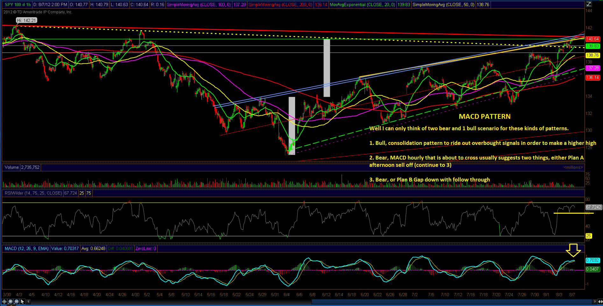Click the Volume 2,735,752 label
This screenshot has width=603, height=306.
tap(22, 167)
